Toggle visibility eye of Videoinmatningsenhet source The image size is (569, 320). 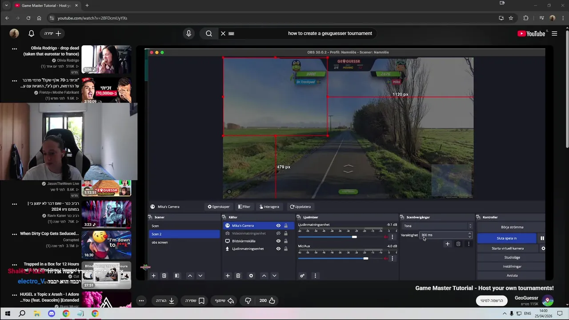point(278,233)
